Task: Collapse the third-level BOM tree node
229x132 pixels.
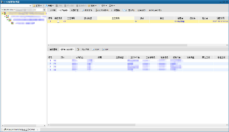Action: pyautogui.click(x=7, y=20)
